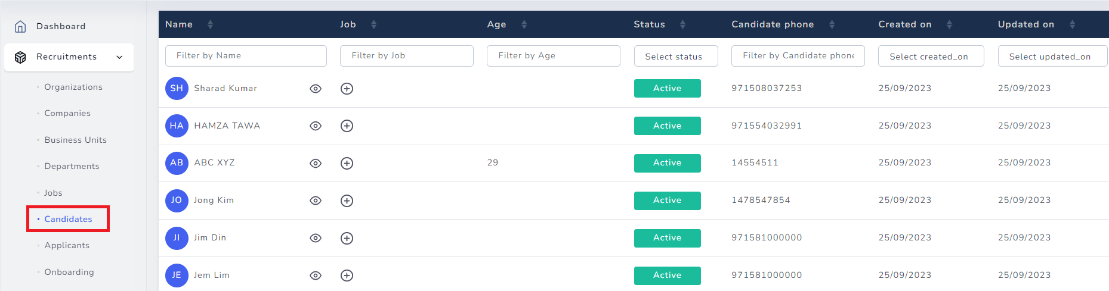Click the JO avatar for Jong Kim
1109x291 pixels.
click(x=177, y=201)
